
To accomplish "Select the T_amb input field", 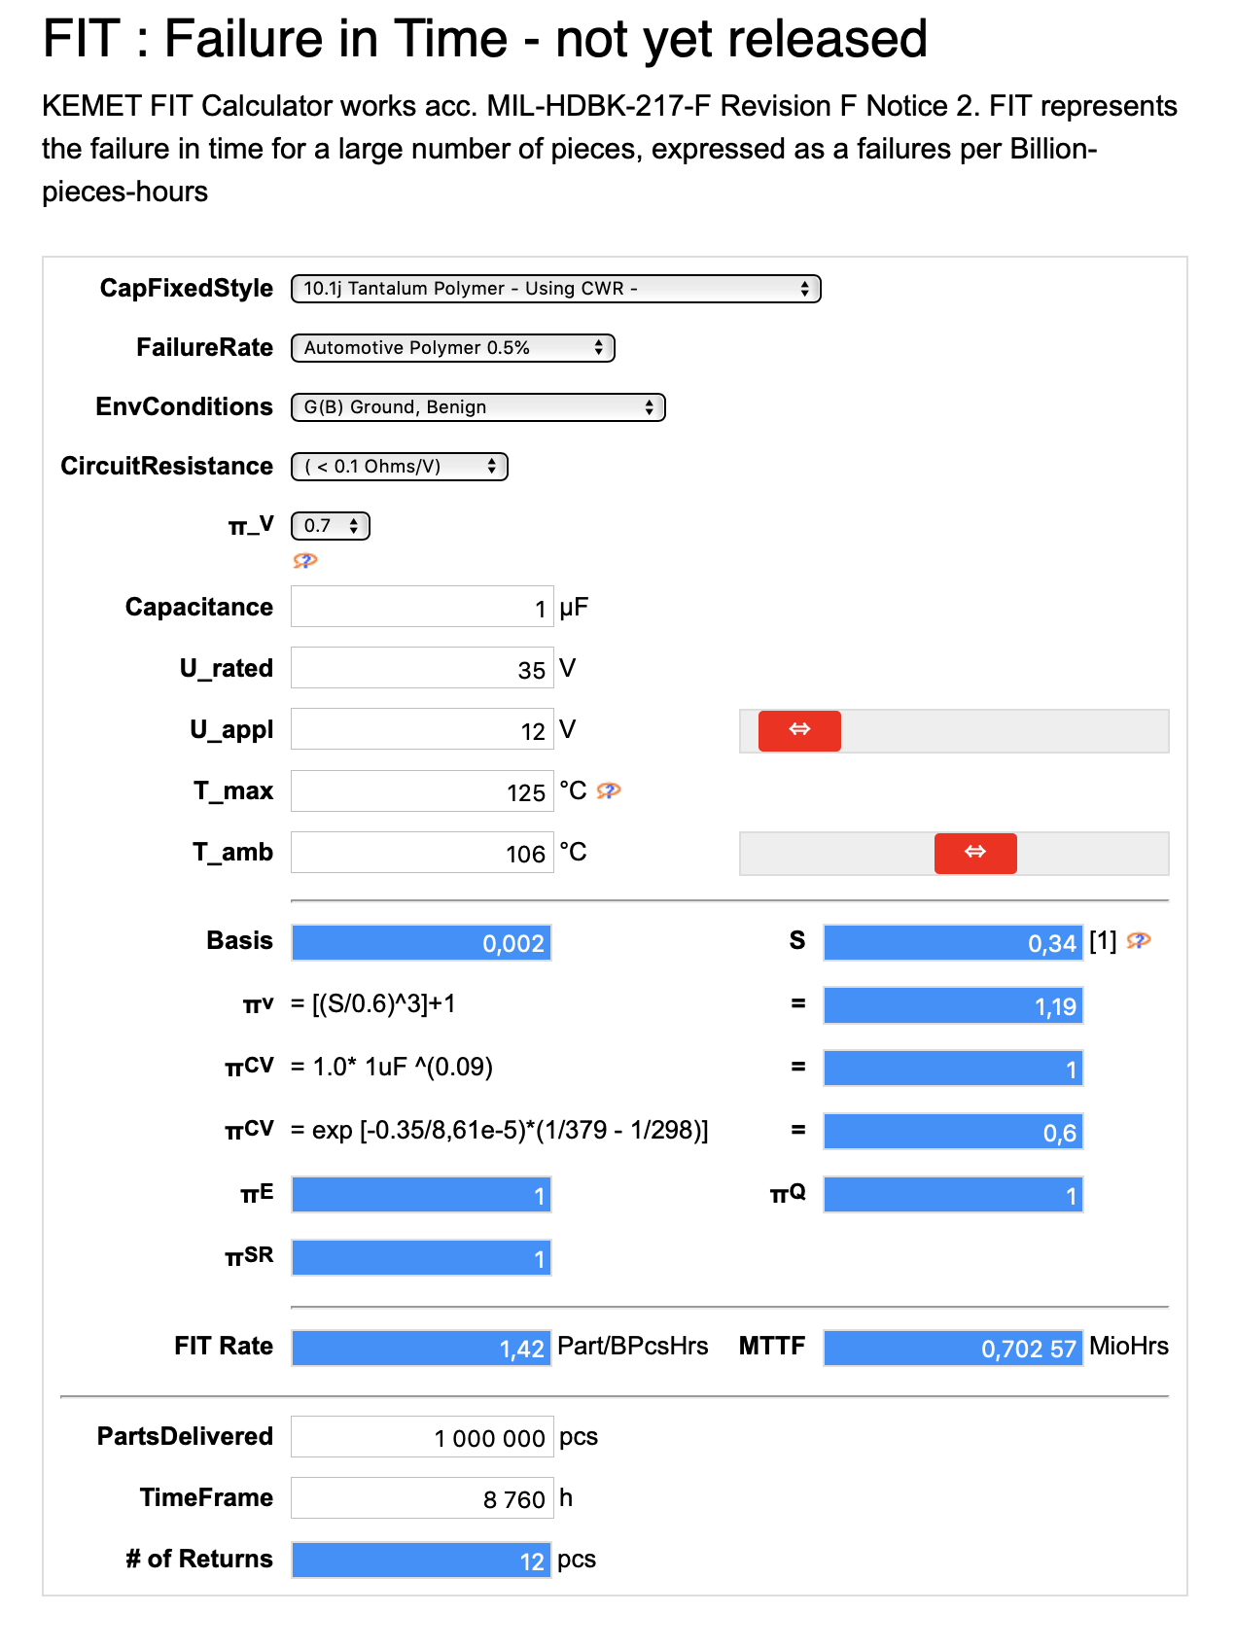I will (x=422, y=853).
